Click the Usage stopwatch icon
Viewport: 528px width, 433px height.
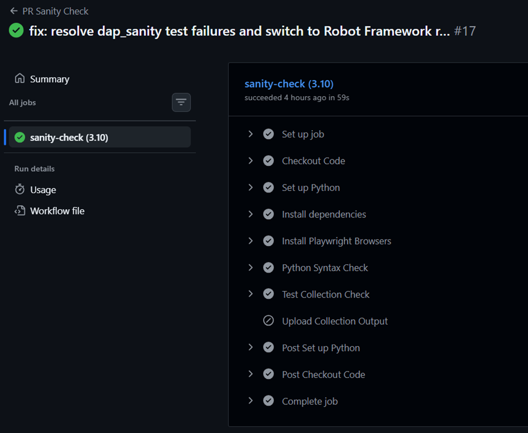pos(20,189)
